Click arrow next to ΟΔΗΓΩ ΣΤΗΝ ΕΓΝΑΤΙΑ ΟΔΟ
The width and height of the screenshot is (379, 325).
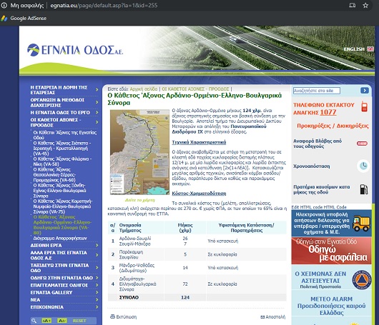97,278
